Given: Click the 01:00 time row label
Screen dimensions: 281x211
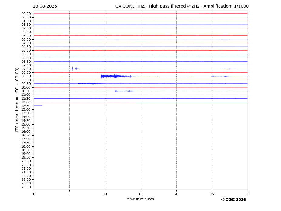Looking at the screenshot, I should click(26, 21).
